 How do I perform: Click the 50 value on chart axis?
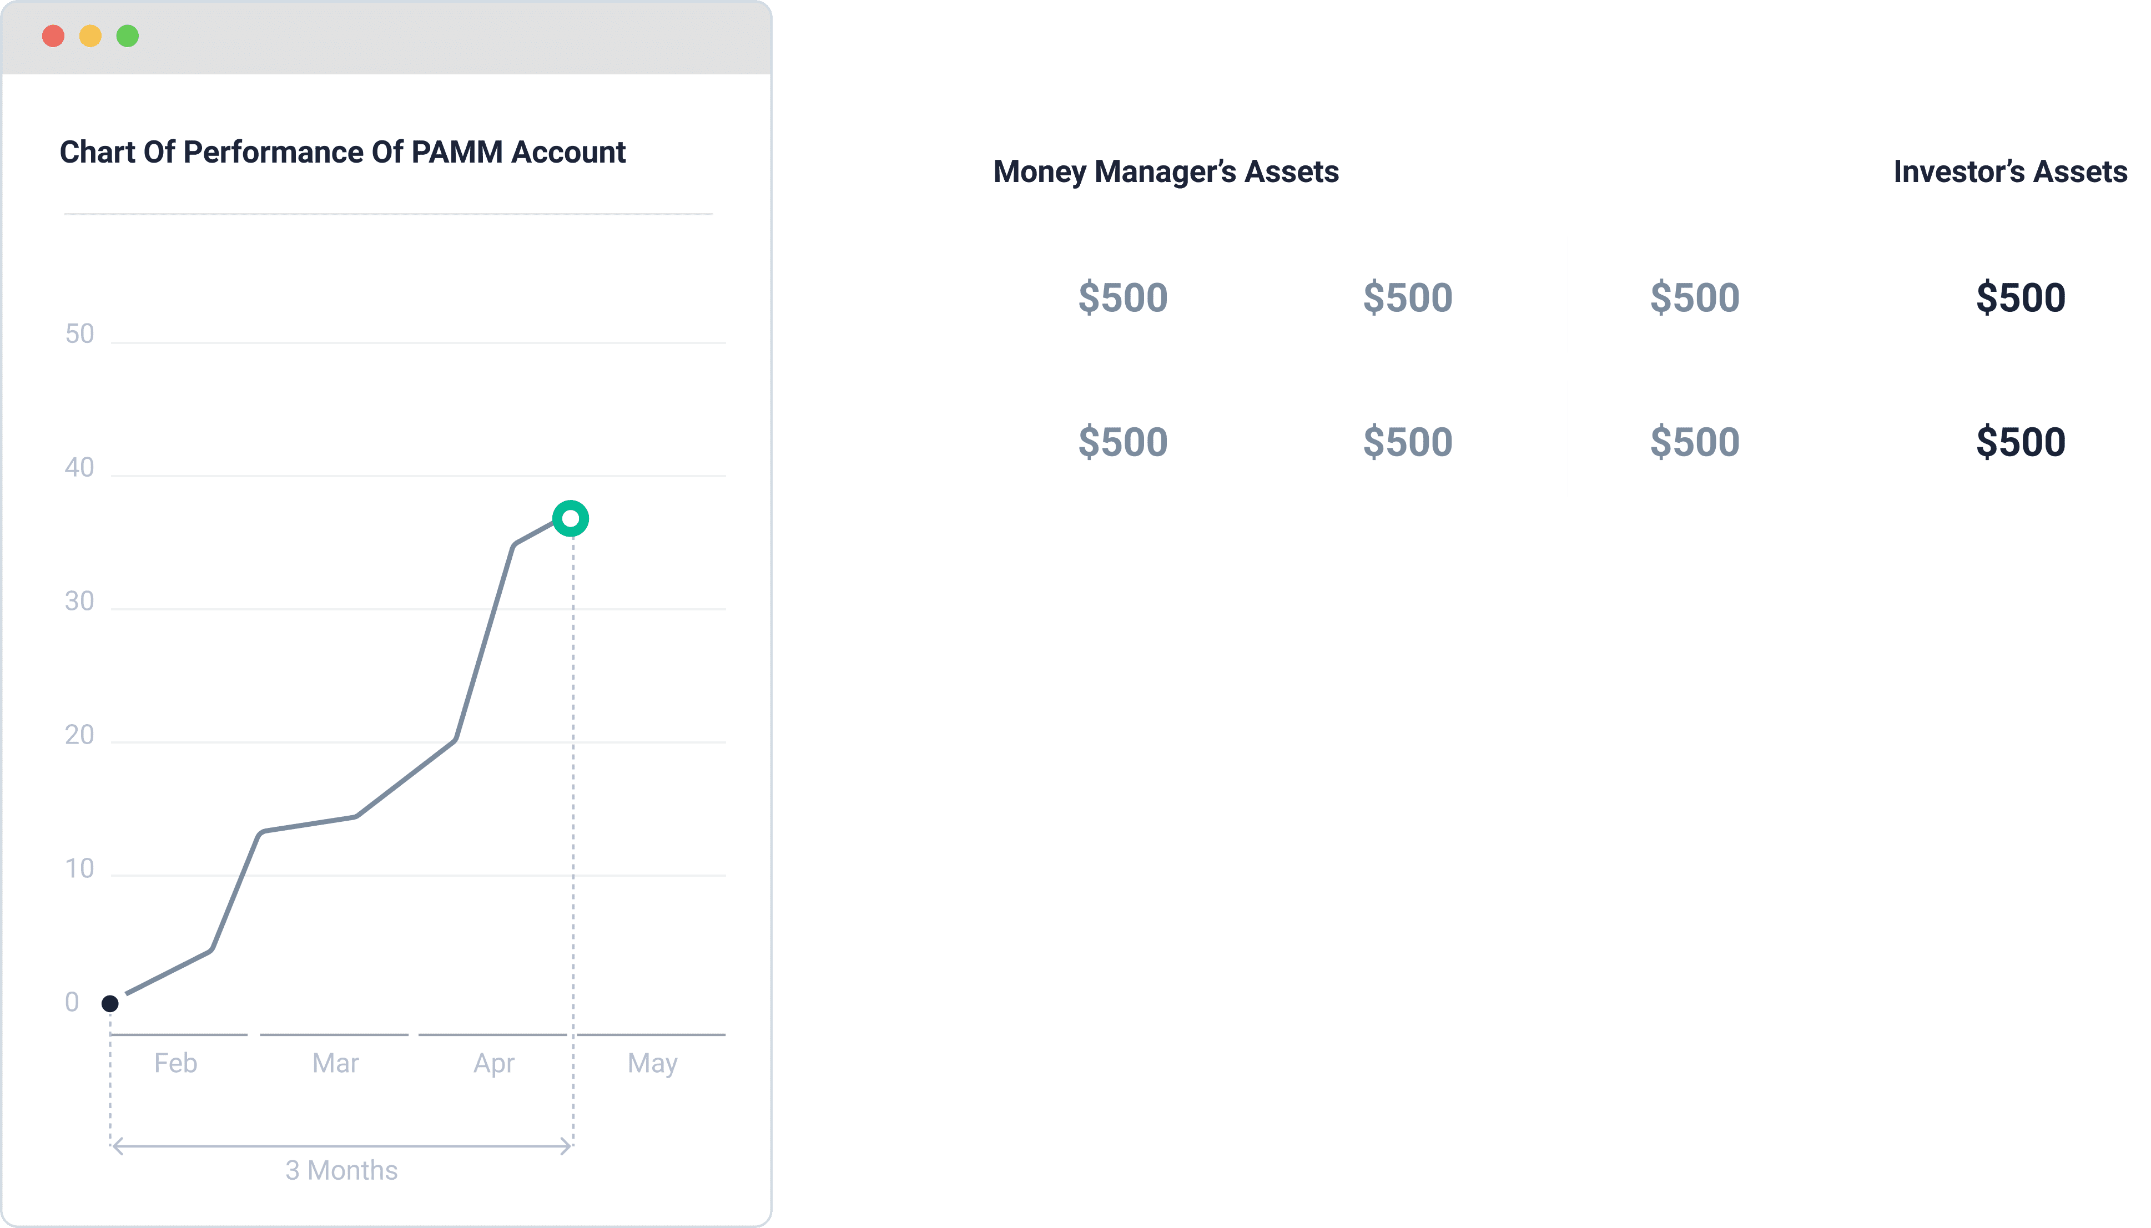coord(79,334)
